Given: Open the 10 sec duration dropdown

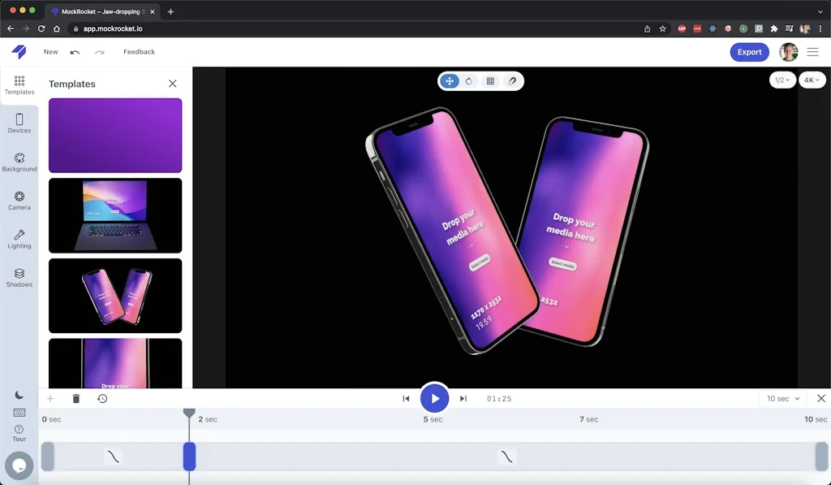Looking at the screenshot, I should click(781, 398).
